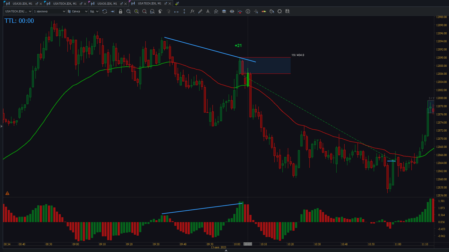Expand the bottom panel arrow handle
This screenshot has height=252, width=449.
coord(226,251)
